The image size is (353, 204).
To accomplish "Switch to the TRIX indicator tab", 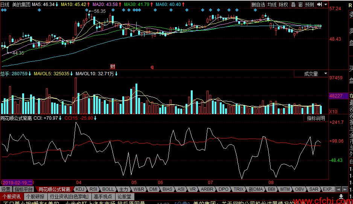I will coord(239,189).
